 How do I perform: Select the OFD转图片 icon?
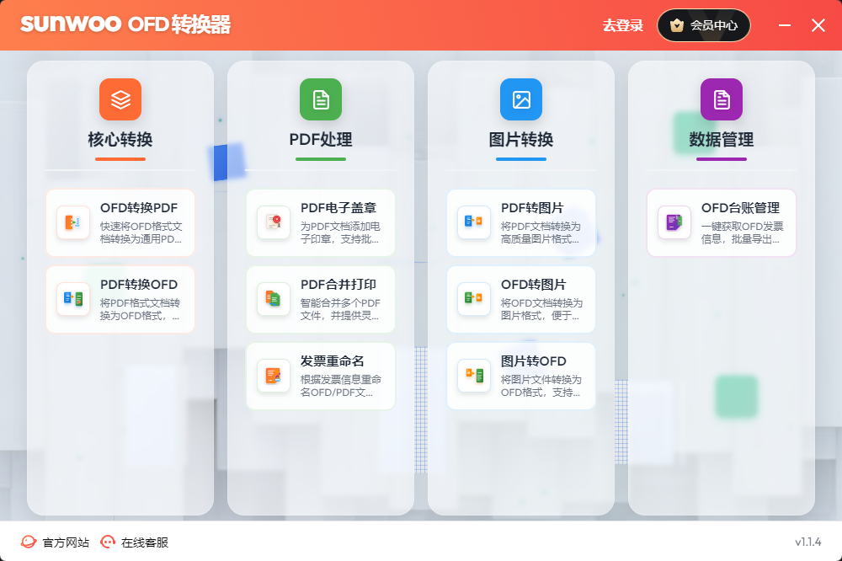(x=474, y=299)
